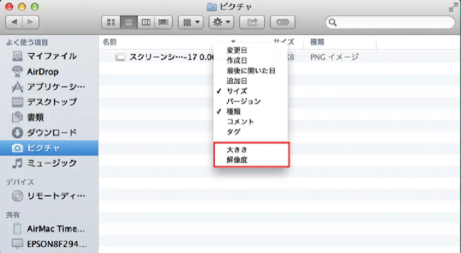Switch to list view in toolbar
The image size is (461, 253).
point(128,22)
